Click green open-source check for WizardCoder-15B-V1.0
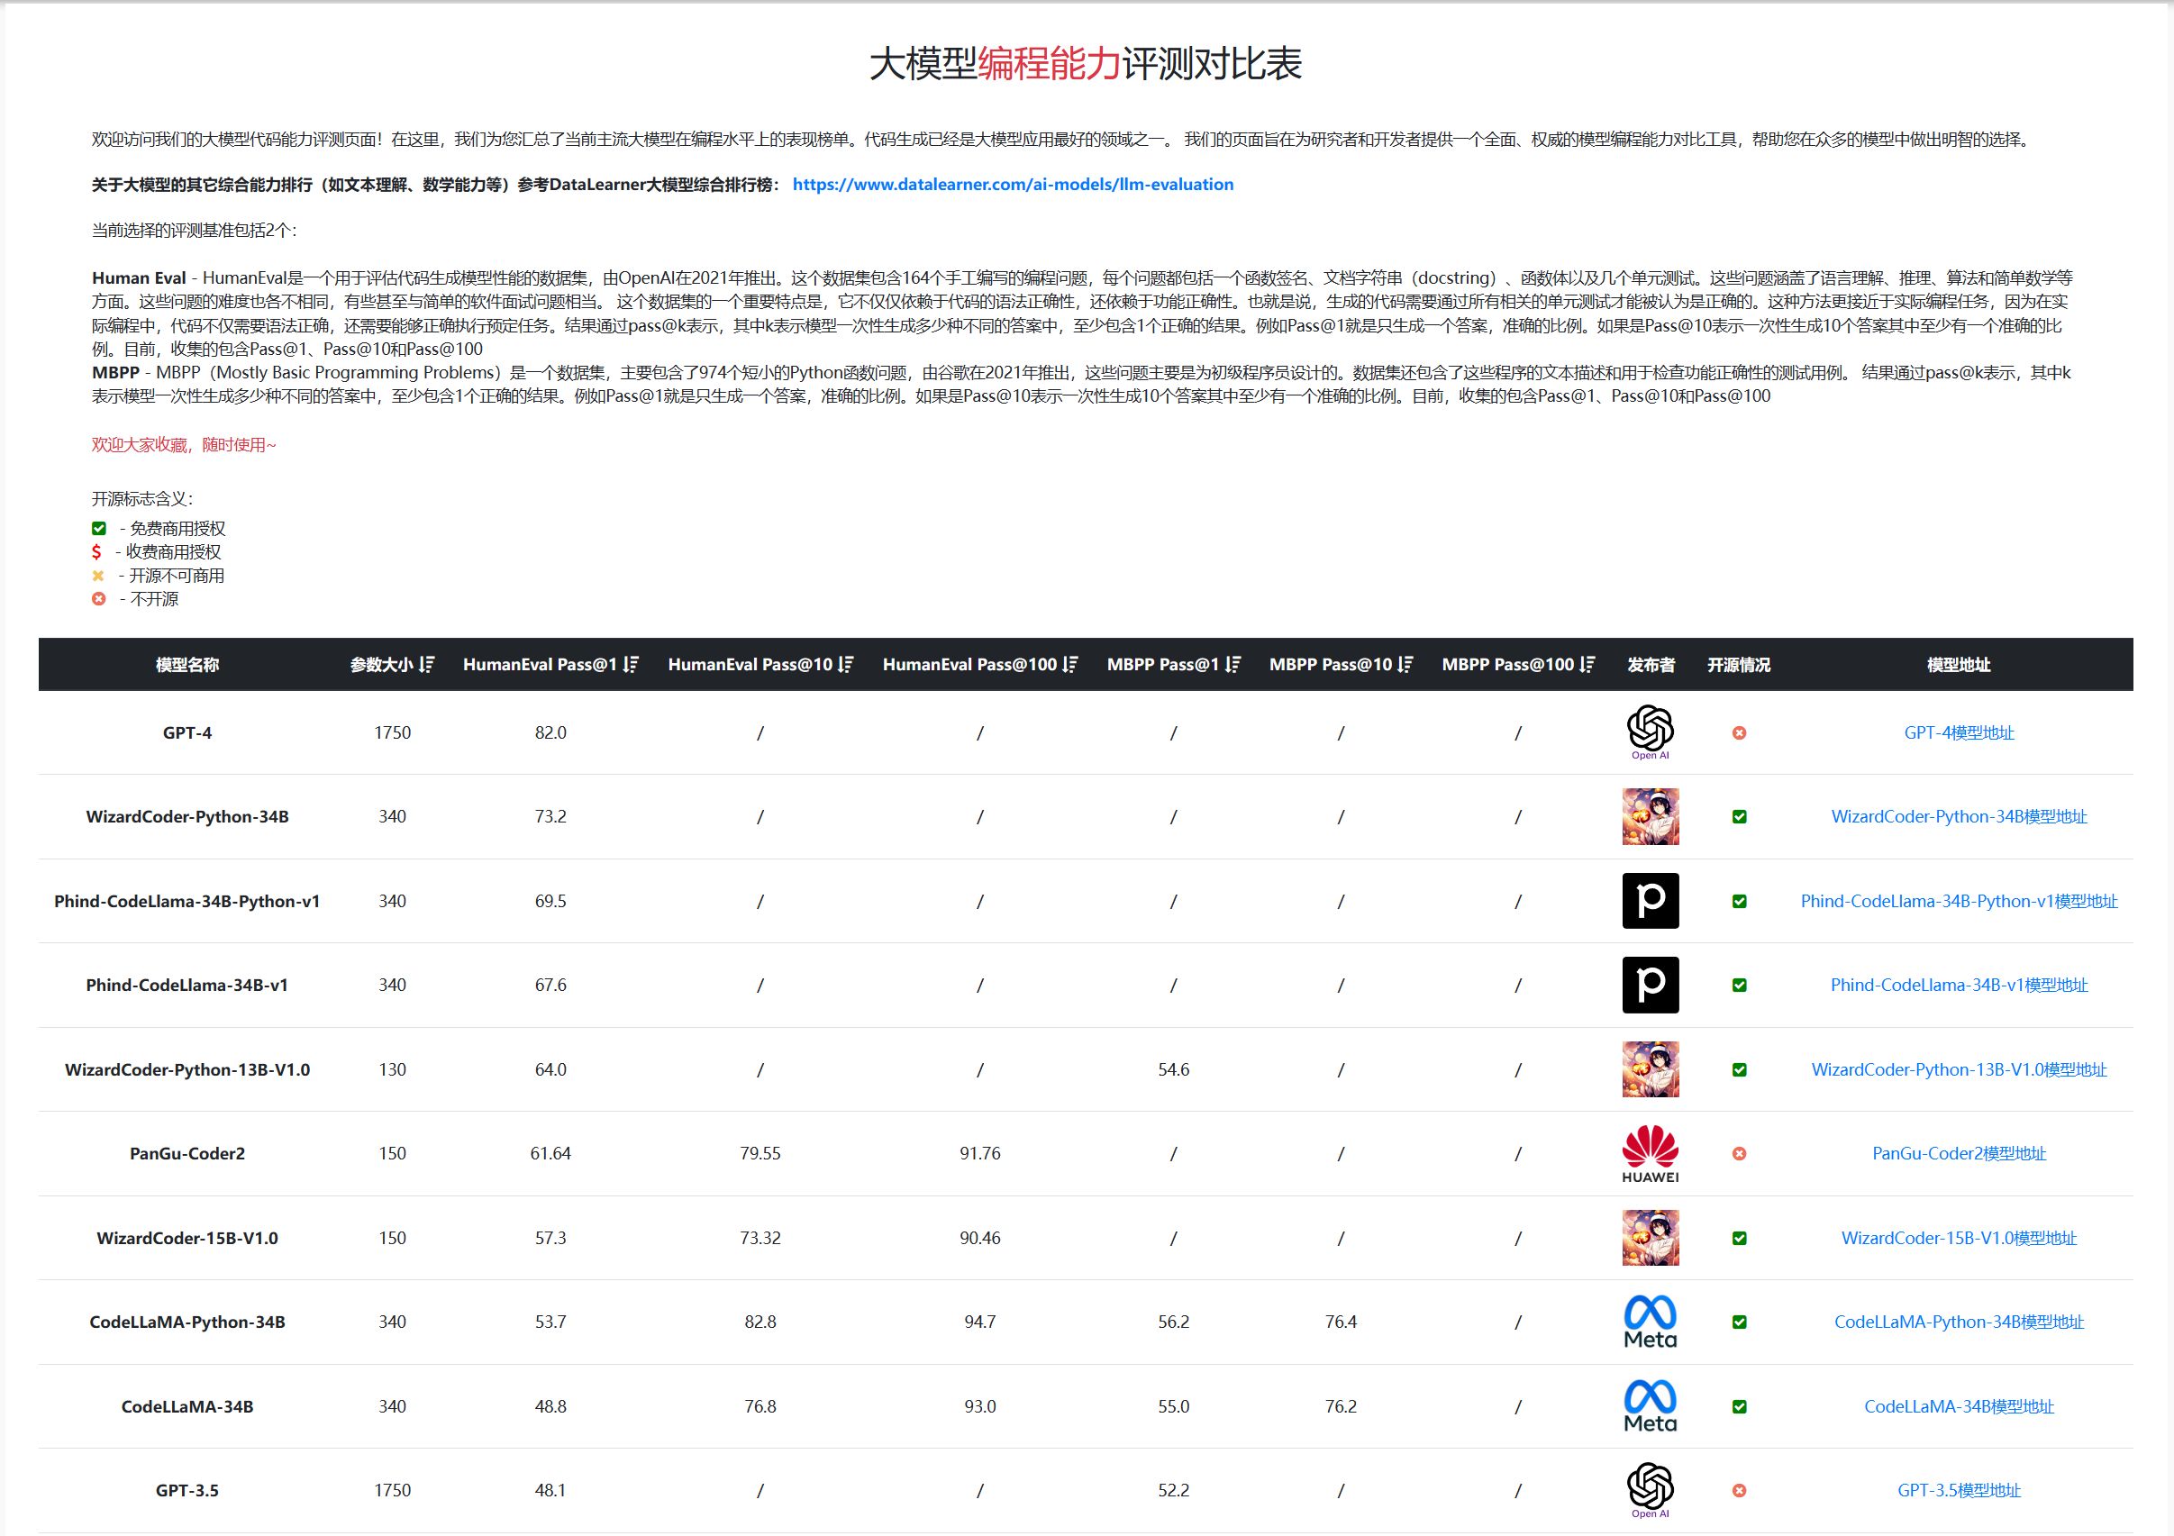2174x1536 pixels. [1739, 1238]
